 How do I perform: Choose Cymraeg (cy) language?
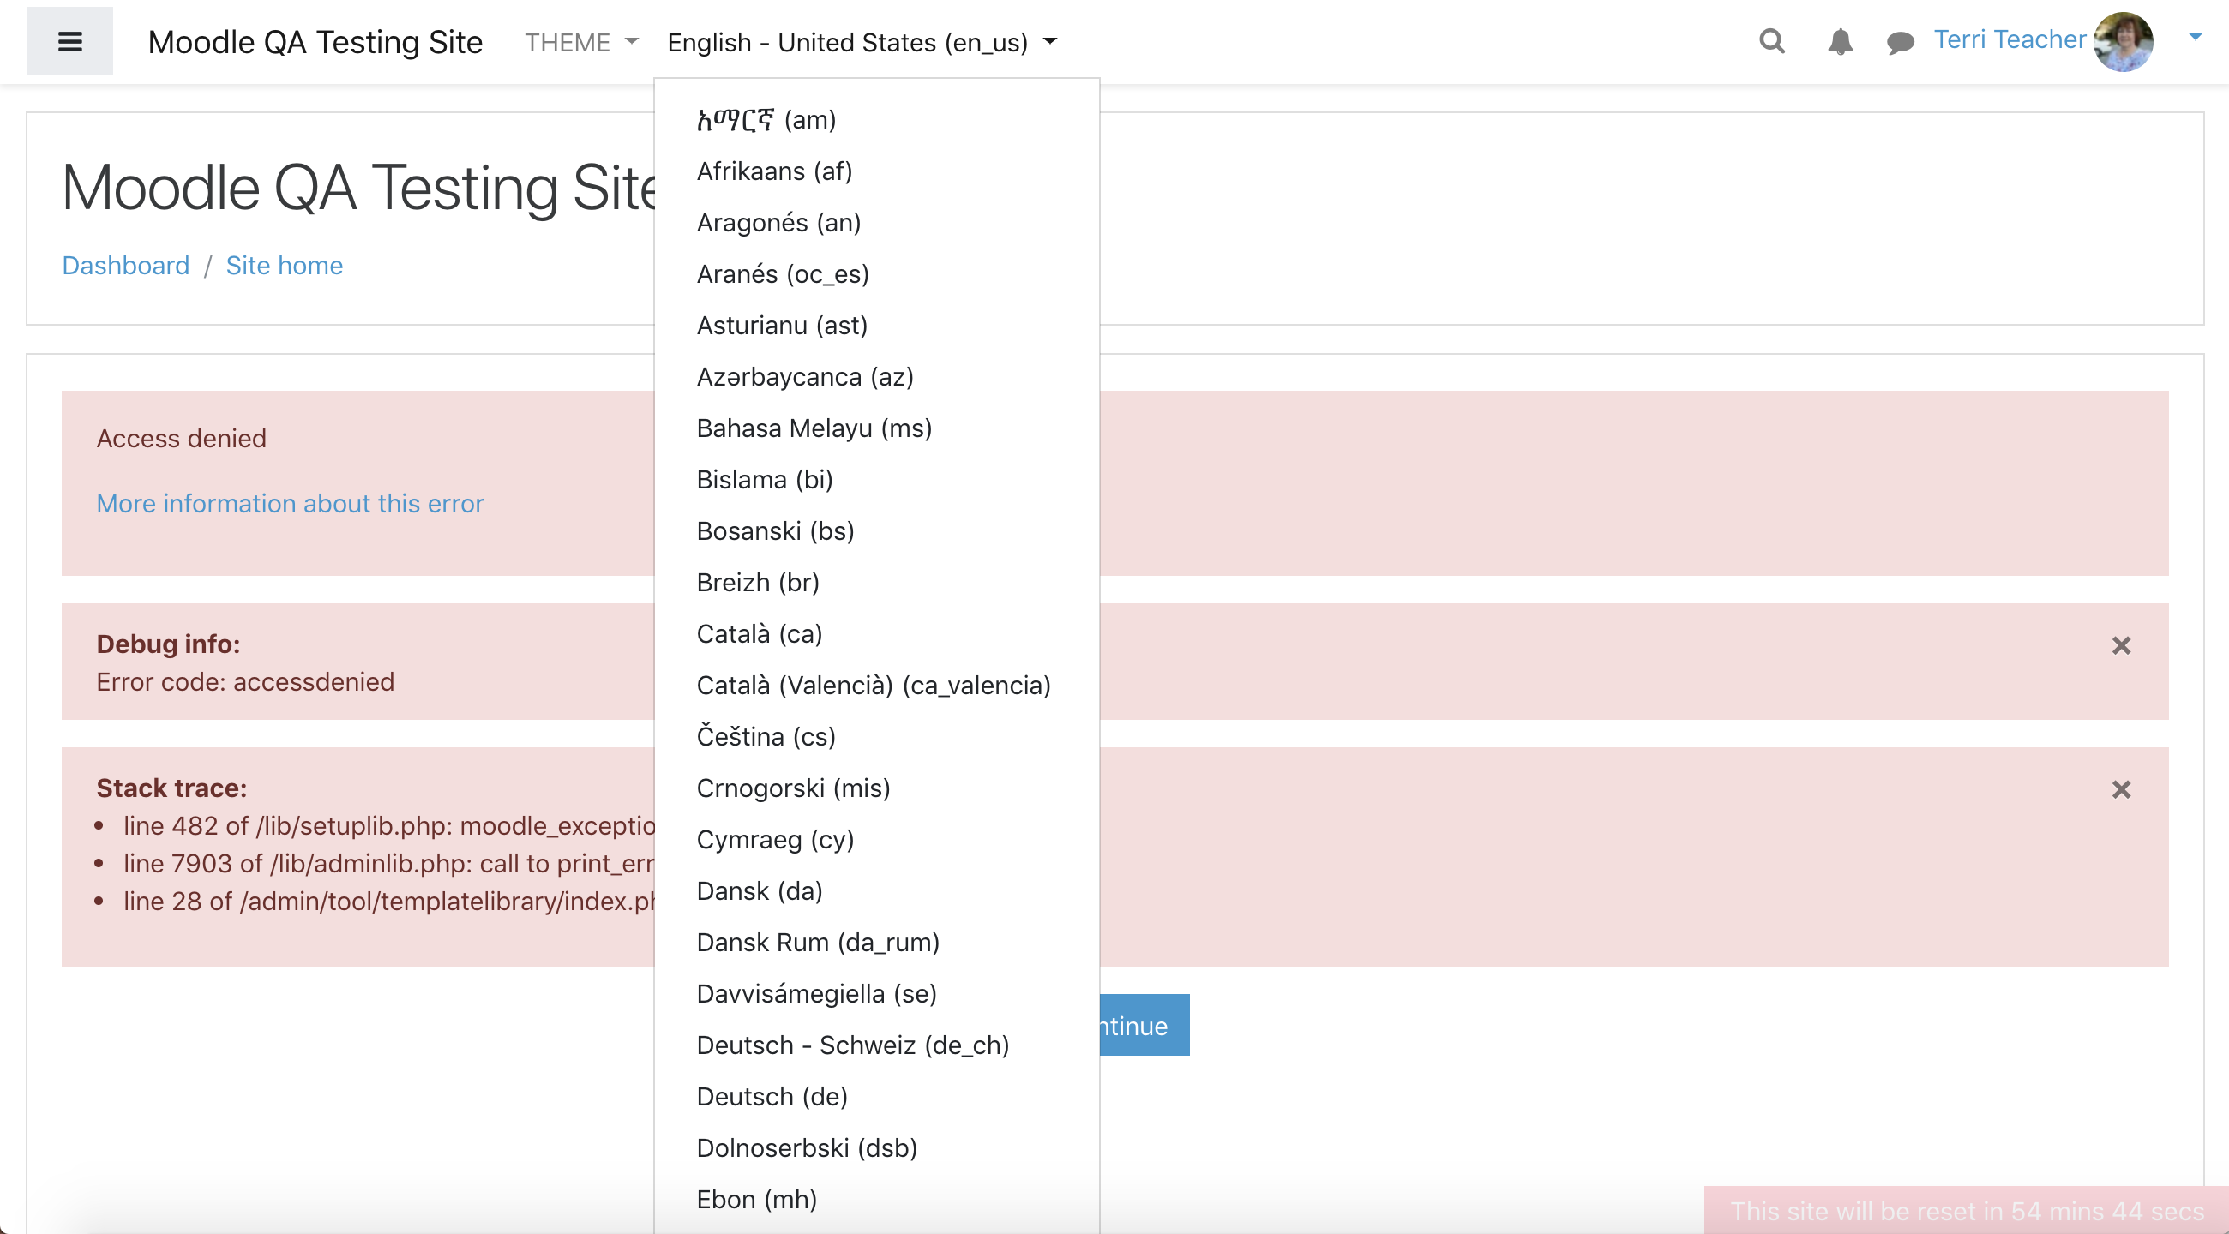(875, 840)
